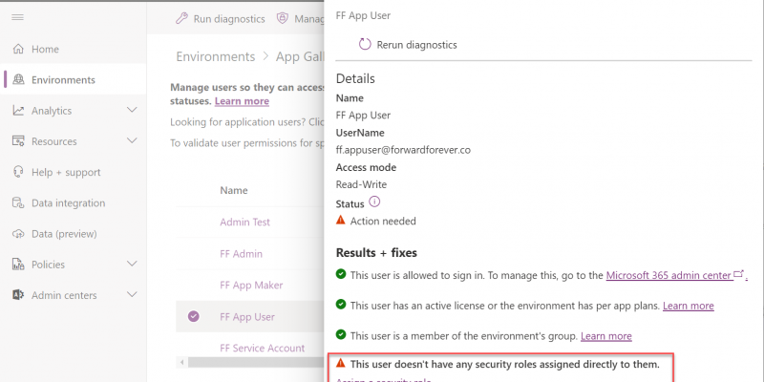Click the Data (preview) cloud icon
The image size is (764, 382).
point(18,234)
